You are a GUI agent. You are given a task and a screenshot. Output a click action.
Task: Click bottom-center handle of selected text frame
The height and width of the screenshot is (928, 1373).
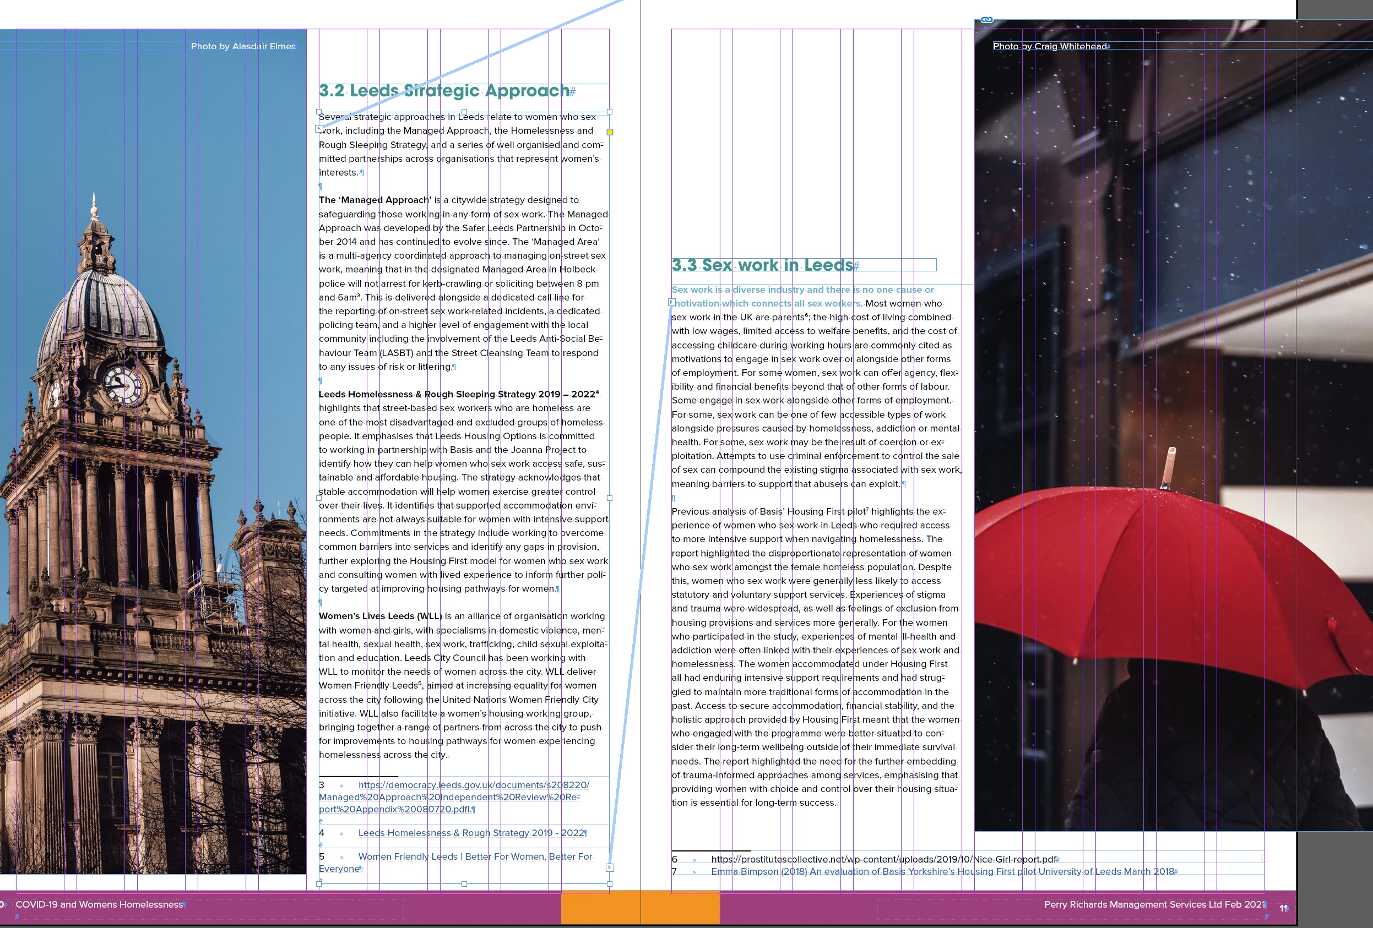pyautogui.click(x=464, y=884)
